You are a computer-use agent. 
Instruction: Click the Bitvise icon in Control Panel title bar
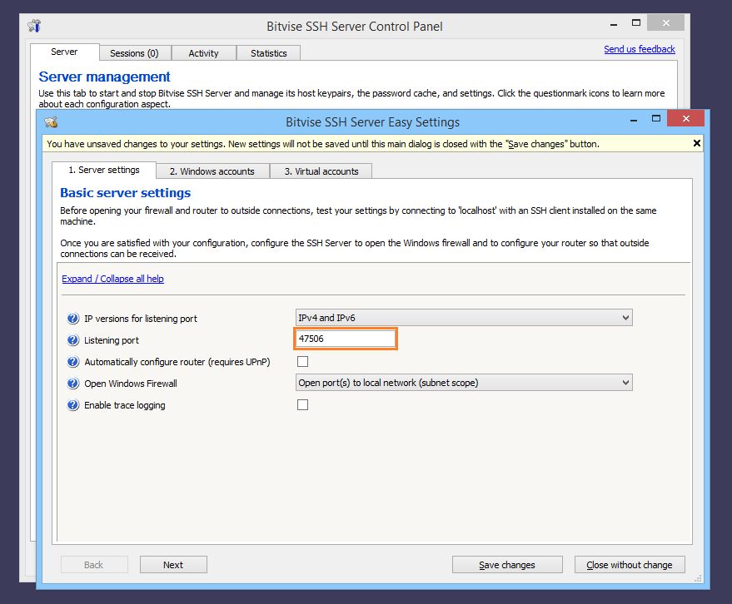point(33,26)
